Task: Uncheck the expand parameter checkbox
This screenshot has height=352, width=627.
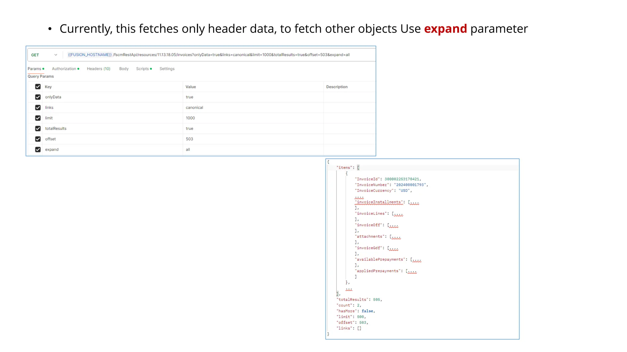Action: click(38, 150)
